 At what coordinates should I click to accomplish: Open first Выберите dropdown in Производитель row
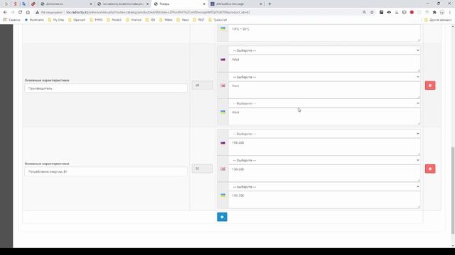point(324,50)
